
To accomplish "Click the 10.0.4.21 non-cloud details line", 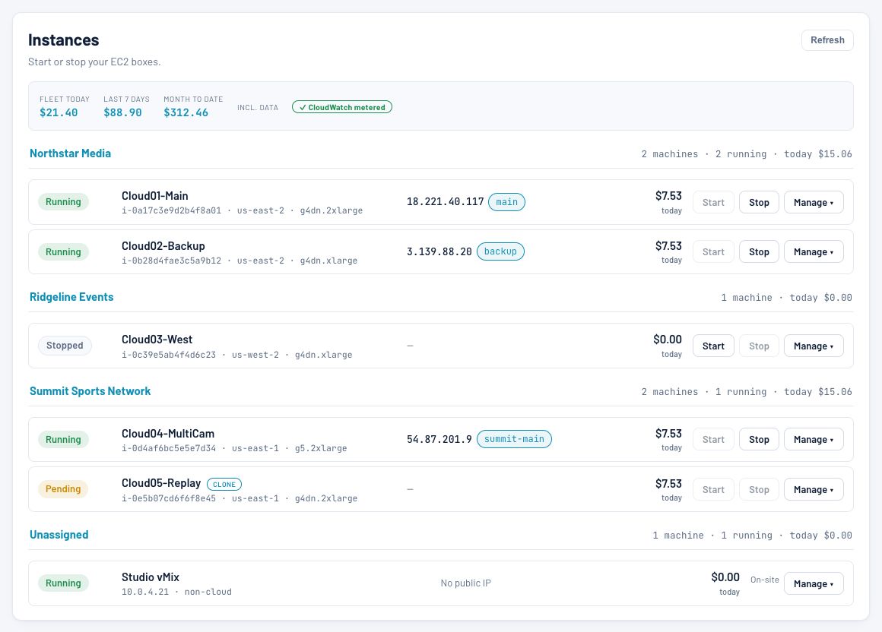I will (x=176, y=592).
